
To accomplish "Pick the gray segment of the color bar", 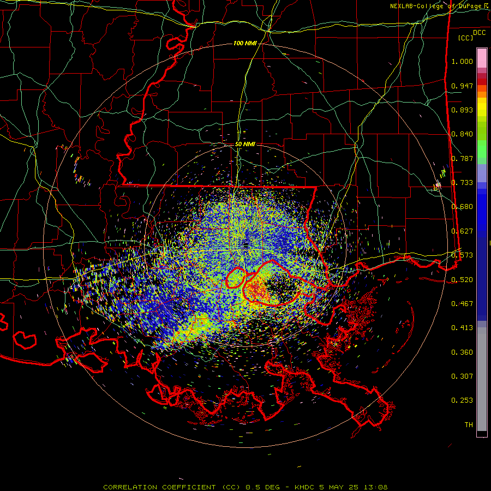I will point(482,379).
